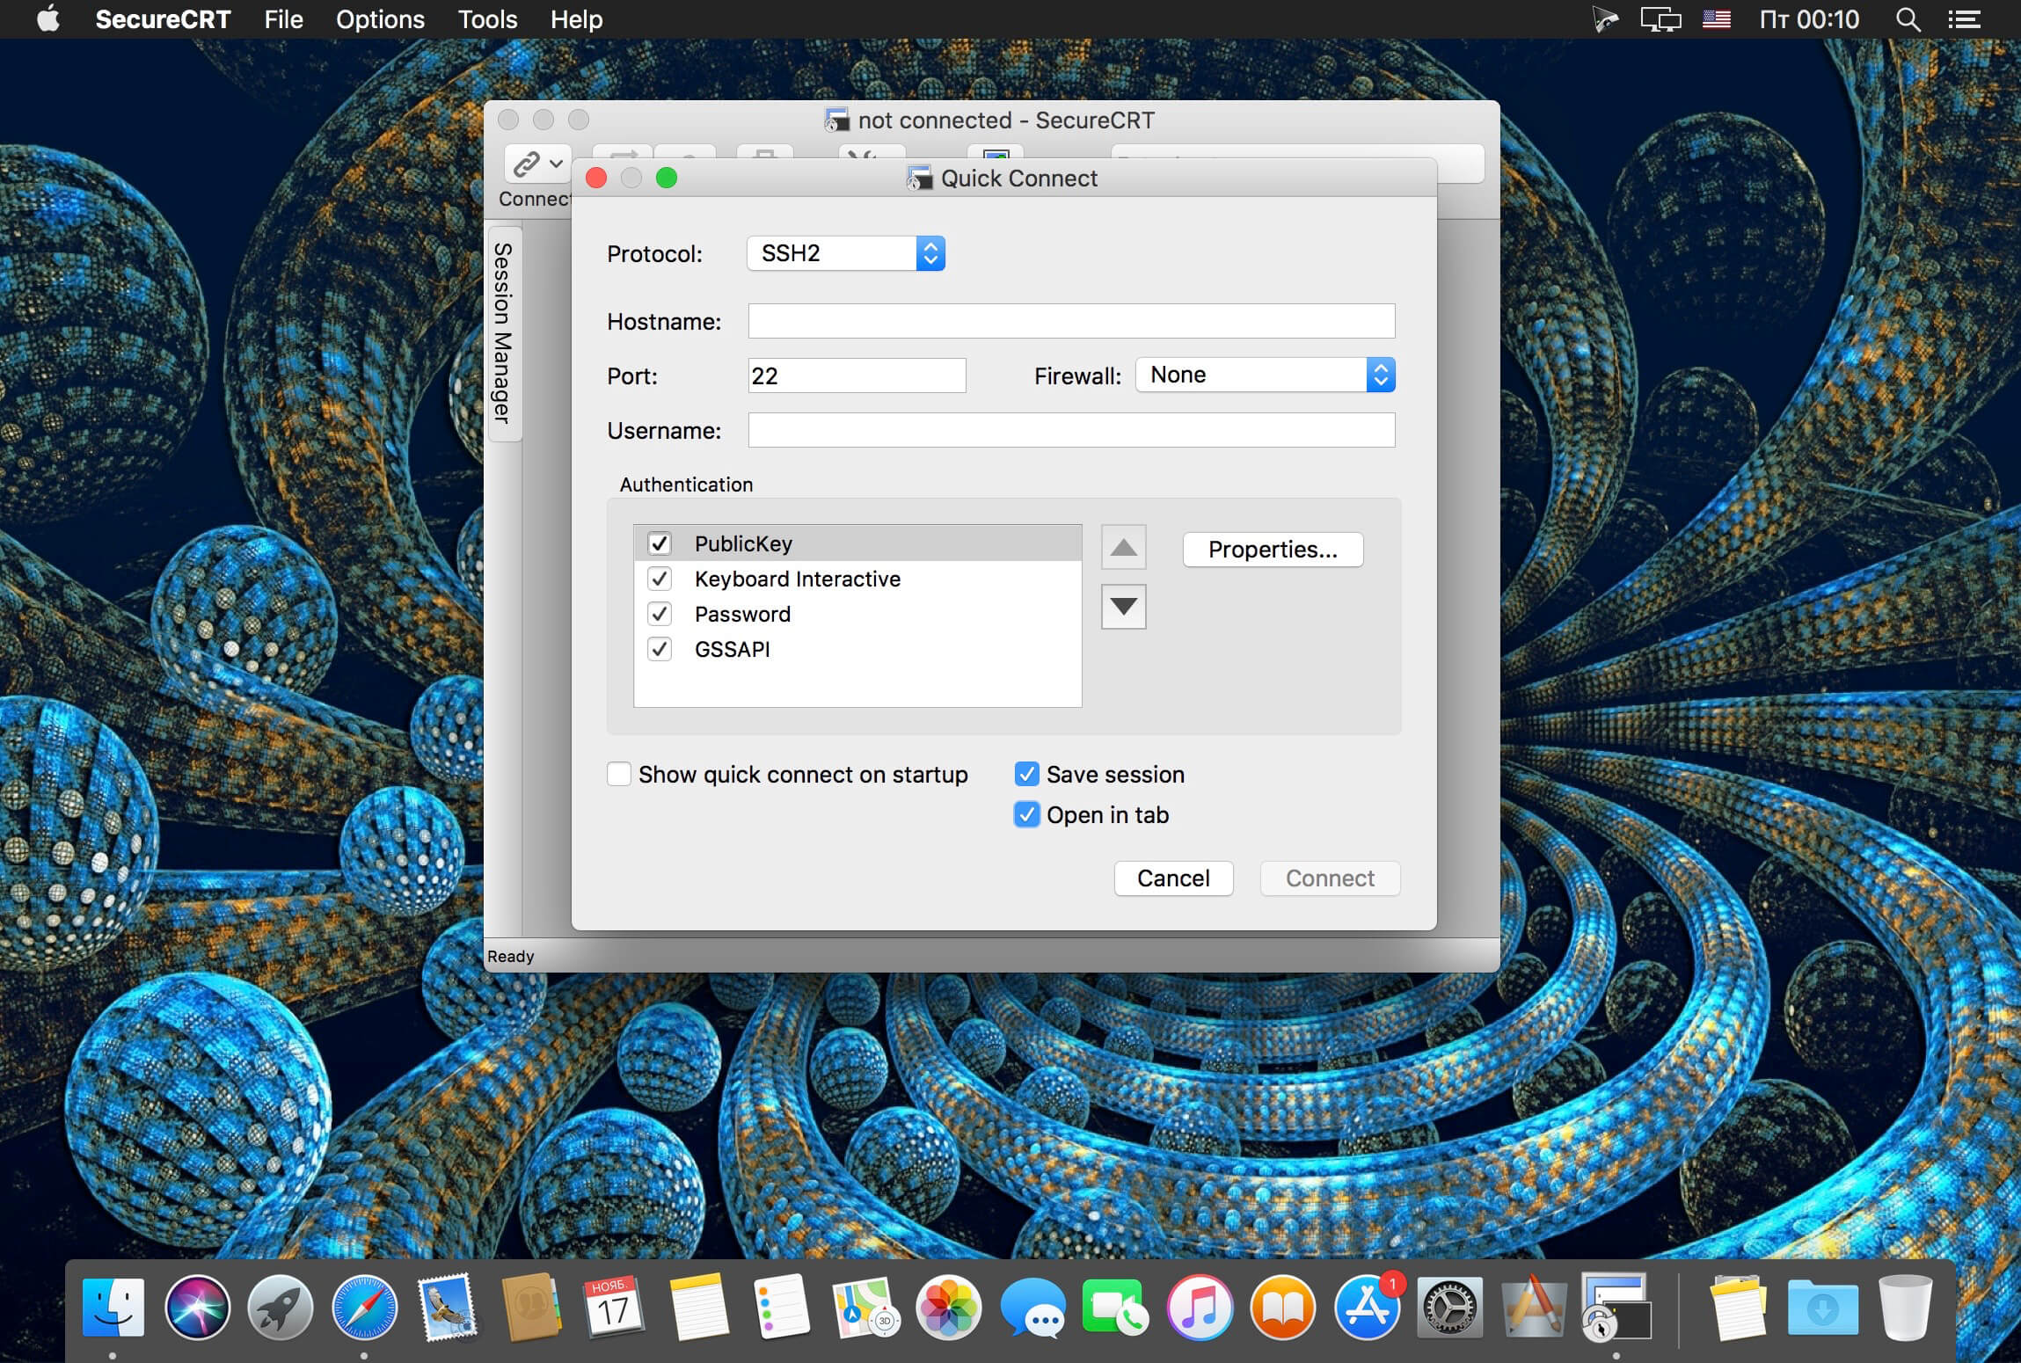Viewport: 2021px width, 1363px height.
Task: Move authentication method down with arrow
Action: [1123, 606]
